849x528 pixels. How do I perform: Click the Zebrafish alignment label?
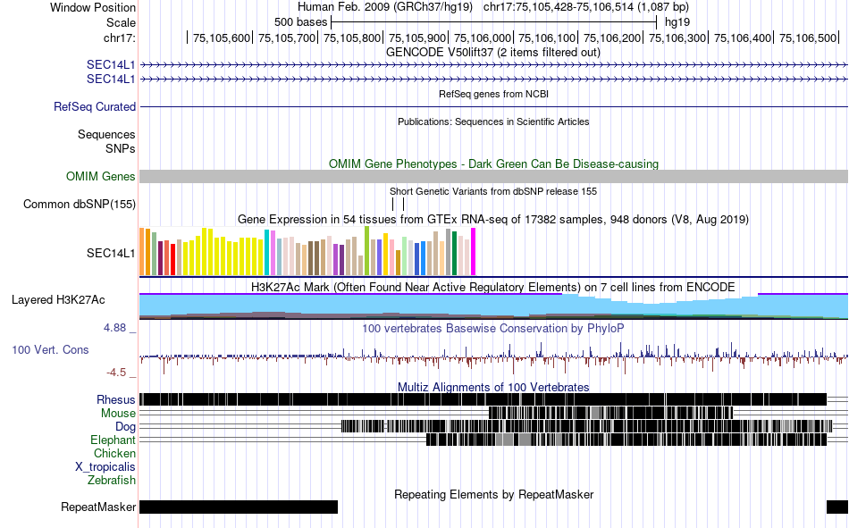[112, 481]
